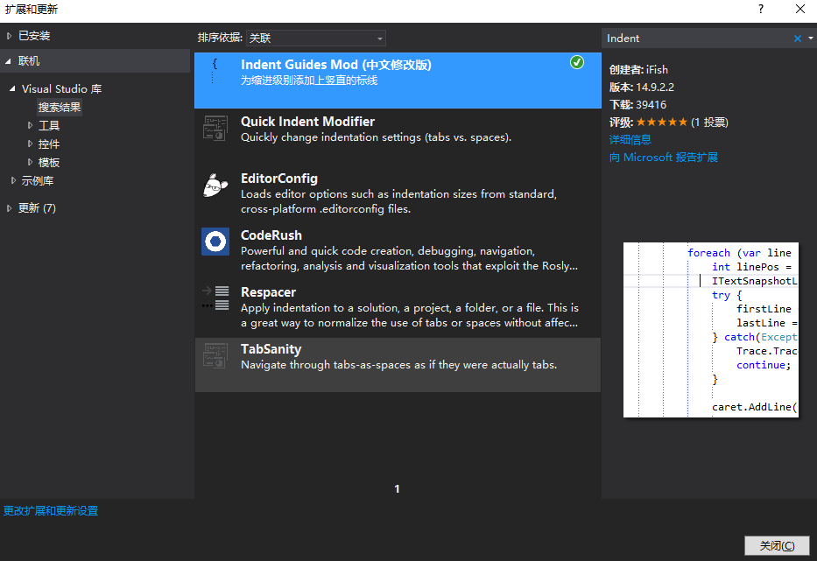Click the 关闭(C) button
817x561 pixels.
(x=777, y=545)
